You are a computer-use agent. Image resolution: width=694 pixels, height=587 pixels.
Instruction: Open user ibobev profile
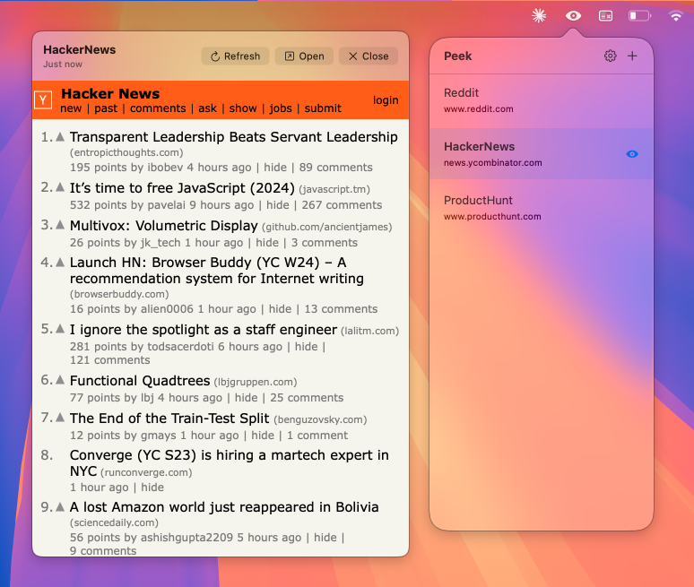click(165, 168)
